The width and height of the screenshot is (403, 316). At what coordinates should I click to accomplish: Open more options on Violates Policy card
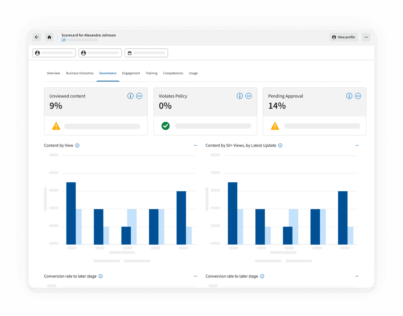(249, 96)
